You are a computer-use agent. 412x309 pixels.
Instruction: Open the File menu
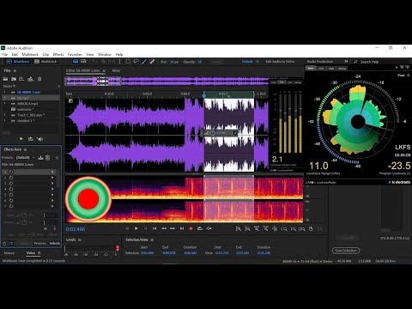(5, 54)
